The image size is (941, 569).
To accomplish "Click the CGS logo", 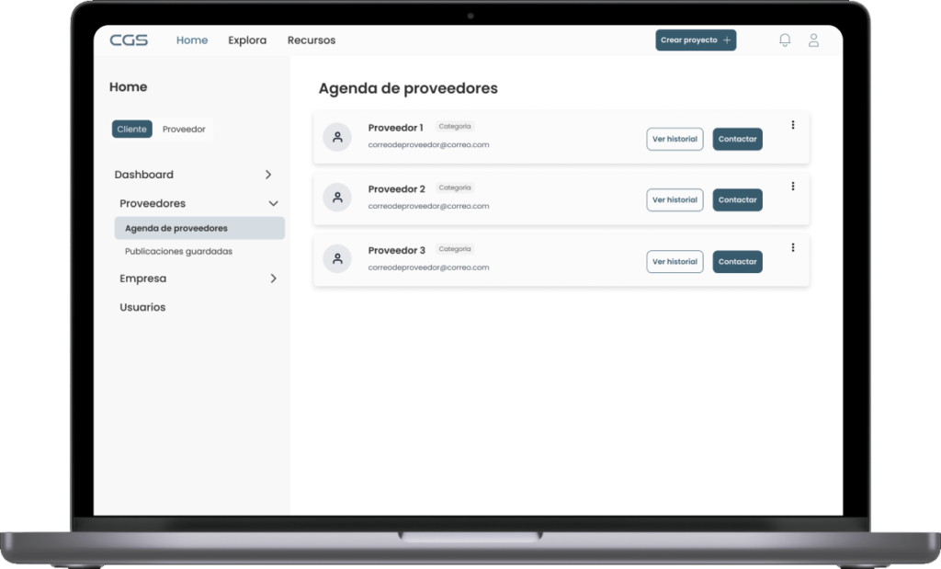I will tap(129, 40).
